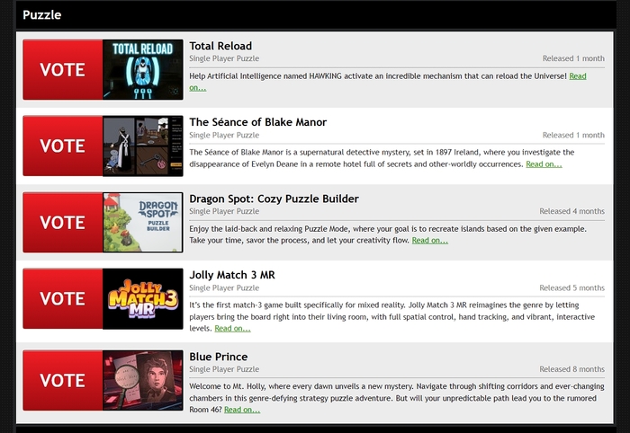Follow Read on link for Dragon Spot
Image resolution: width=630 pixels, height=433 pixels.
[429, 241]
